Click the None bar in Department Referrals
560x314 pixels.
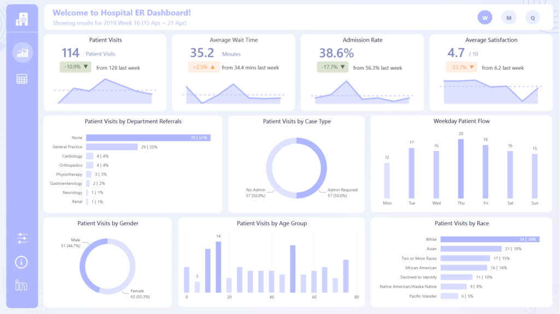pyautogui.click(x=148, y=138)
